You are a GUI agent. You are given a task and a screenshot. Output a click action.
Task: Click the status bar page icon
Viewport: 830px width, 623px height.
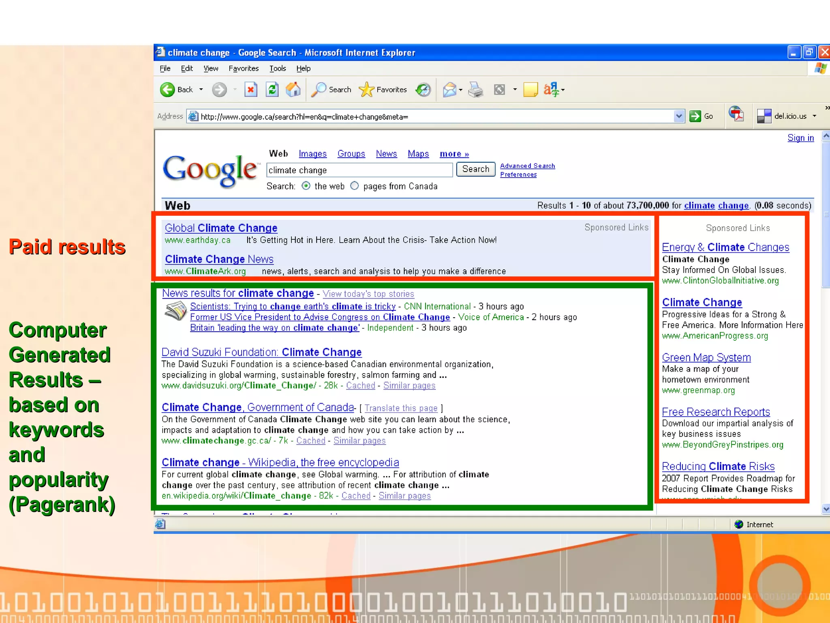click(x=160, y=524)
